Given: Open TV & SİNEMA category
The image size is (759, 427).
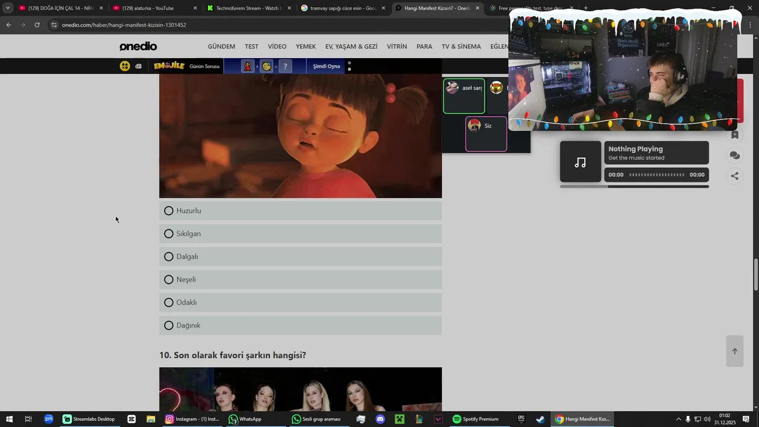Looking at the screenshot, I should click(461, 46).
